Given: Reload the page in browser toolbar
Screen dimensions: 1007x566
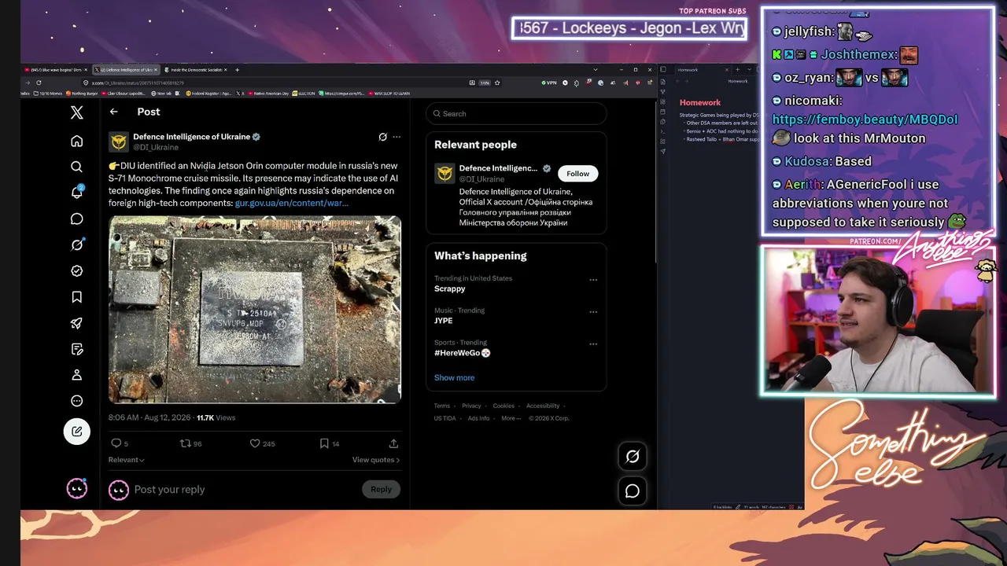Looking at the screenshot, I should [39, 83].
